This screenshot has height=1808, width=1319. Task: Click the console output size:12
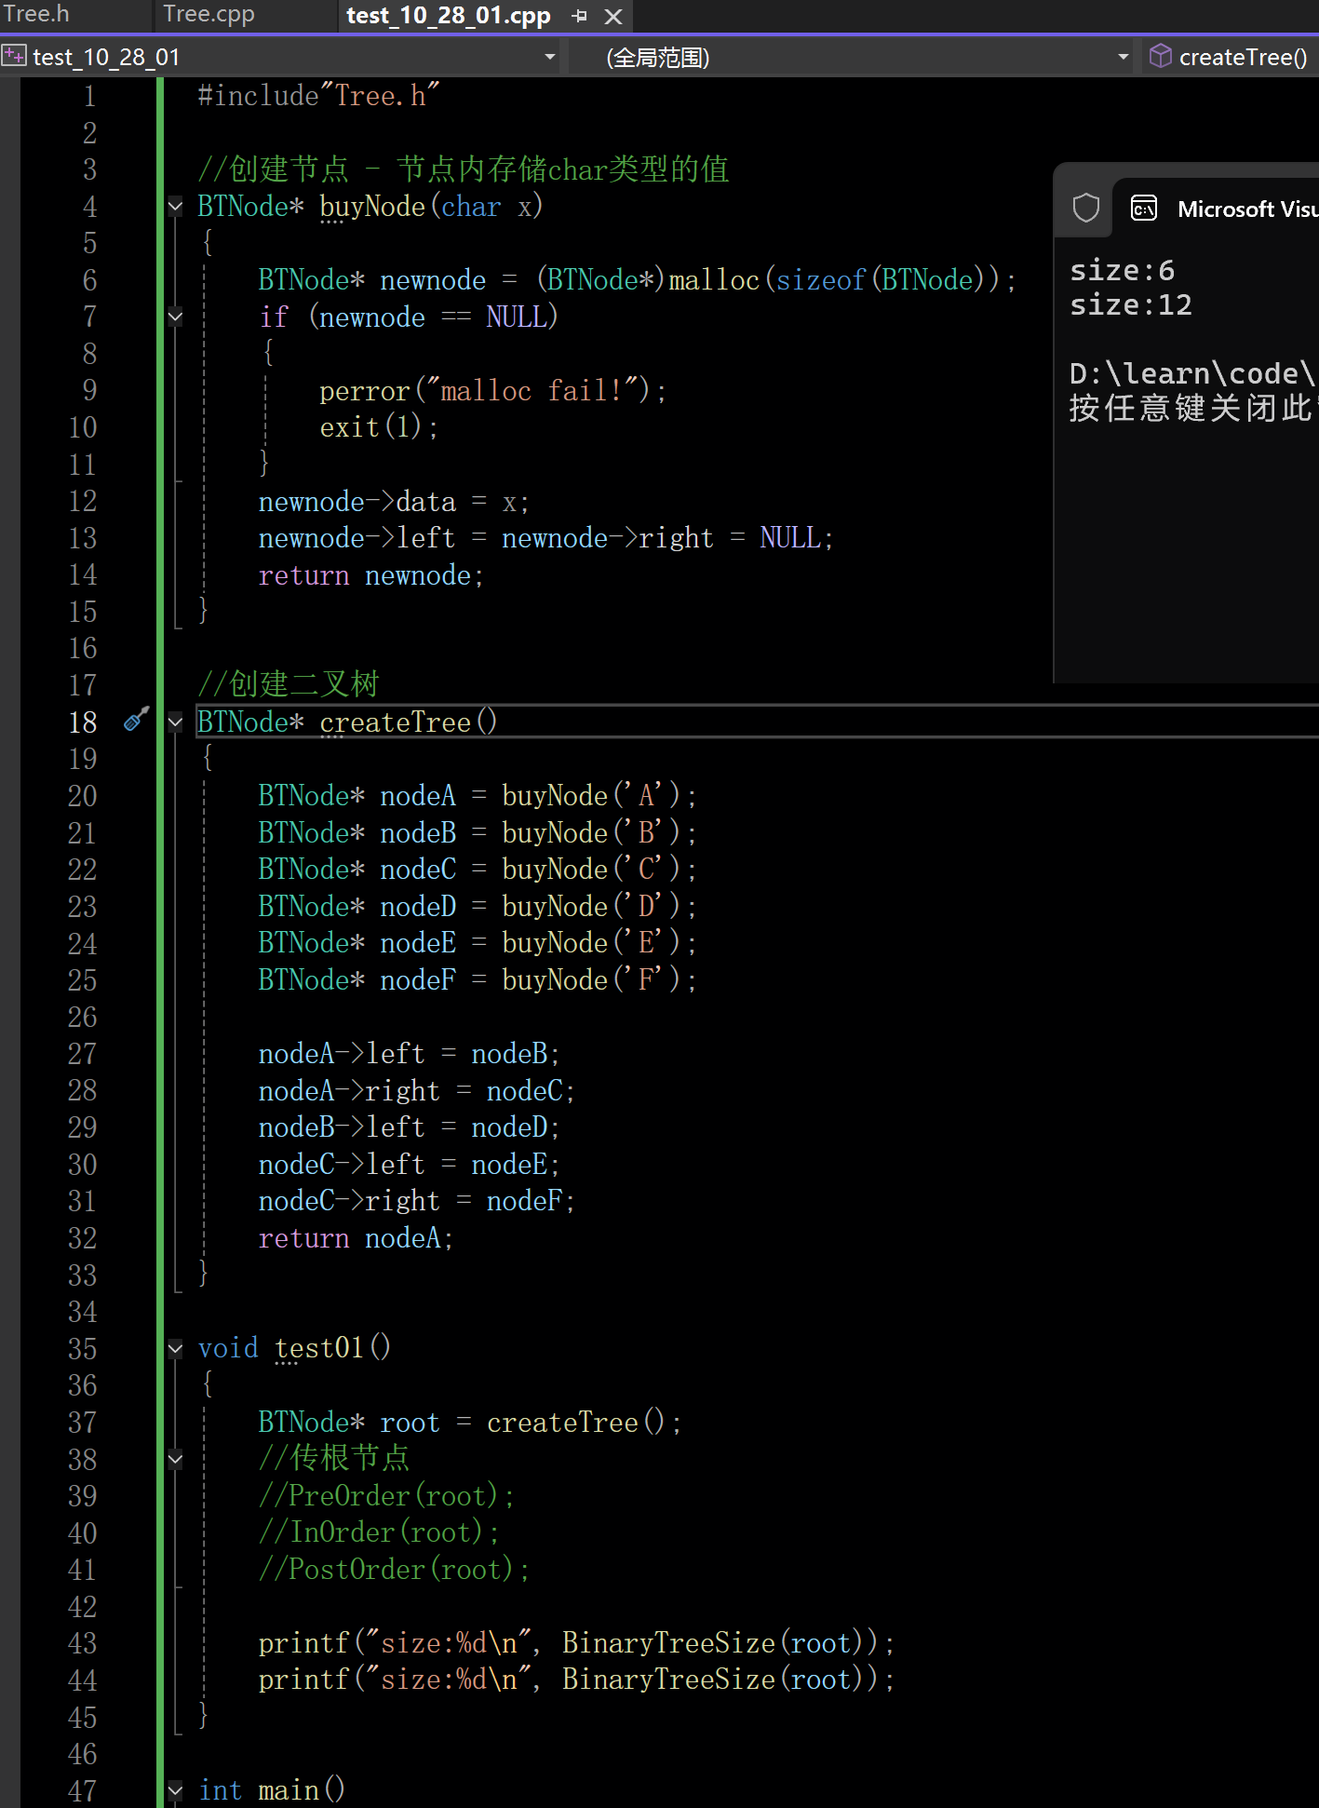click(1131, 304)
